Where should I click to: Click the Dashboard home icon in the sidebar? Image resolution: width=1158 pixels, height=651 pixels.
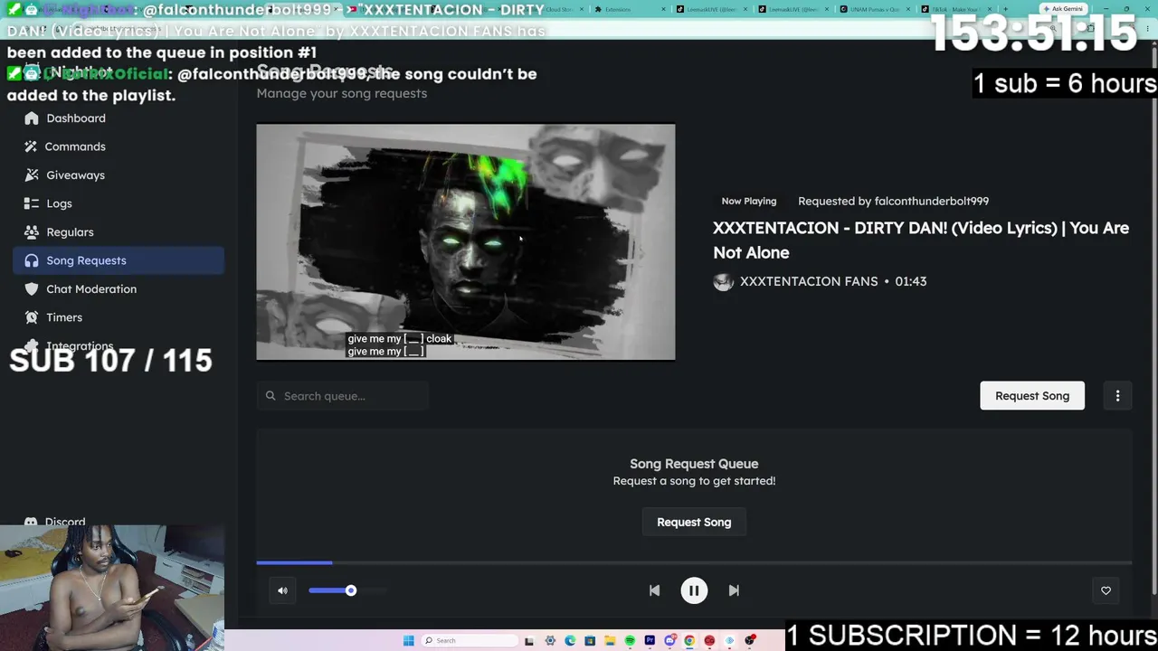pos(32,118)
